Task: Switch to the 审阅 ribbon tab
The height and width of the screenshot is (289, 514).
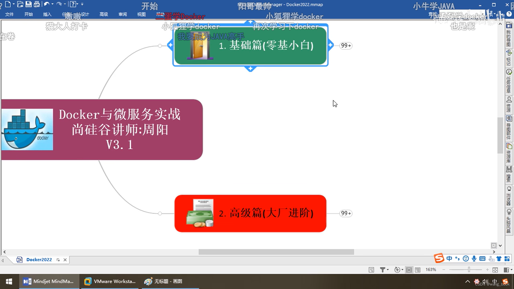Action: (x=123, y=14)
